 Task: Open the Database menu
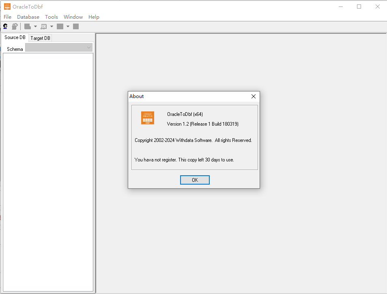[28, 17]
